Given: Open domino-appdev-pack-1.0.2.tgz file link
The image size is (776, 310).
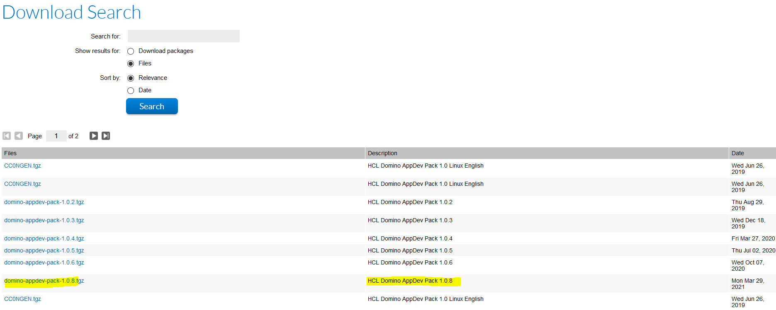Looking at the screenshot, I should (44, 202).
